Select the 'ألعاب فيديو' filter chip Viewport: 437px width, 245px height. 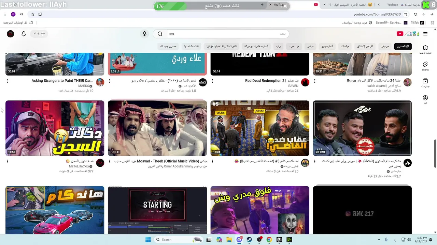[328, 46]
